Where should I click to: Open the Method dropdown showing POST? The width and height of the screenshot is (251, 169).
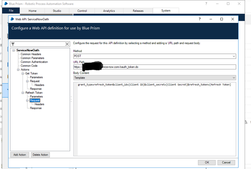pos(155,56)
